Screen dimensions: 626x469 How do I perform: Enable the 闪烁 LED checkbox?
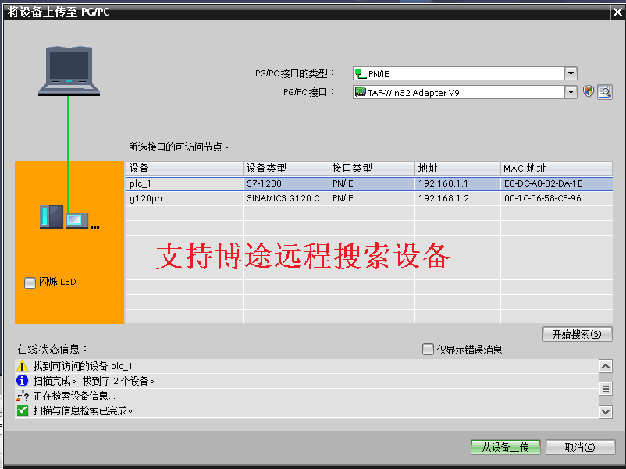pos(30,283)
